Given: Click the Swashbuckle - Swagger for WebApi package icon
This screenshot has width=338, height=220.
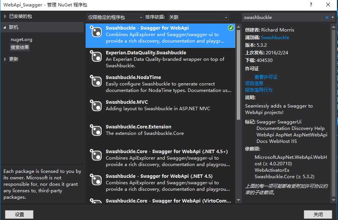Looking at the screenshot, I should (96, 32).
